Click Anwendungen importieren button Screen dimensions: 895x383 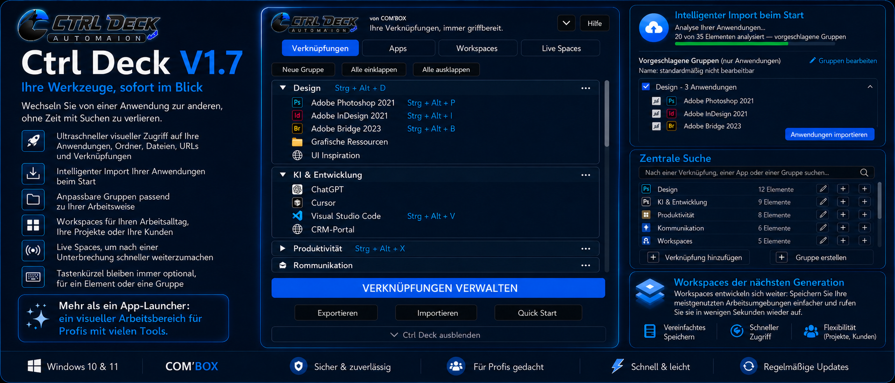pyautogui.click(x=829, y=134)
